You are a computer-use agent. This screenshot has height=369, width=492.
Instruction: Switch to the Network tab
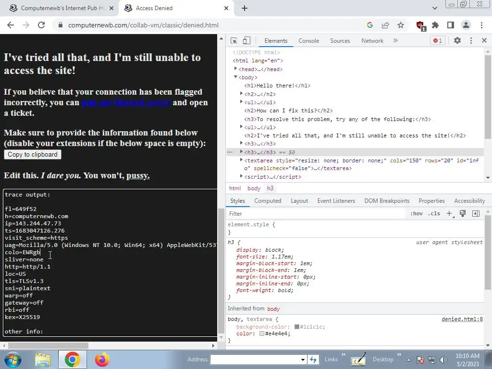point(372,41)
